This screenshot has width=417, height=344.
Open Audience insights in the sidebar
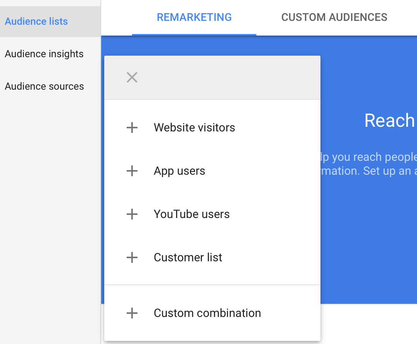click(x=44, y=54)
